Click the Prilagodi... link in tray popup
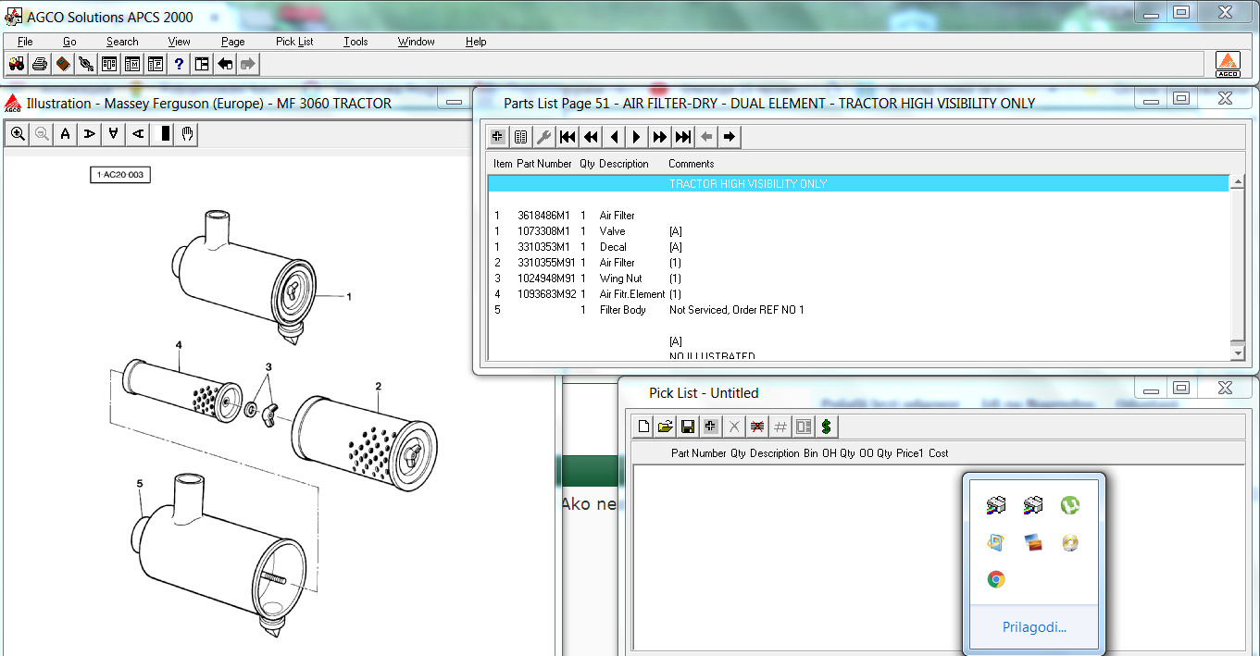This screenshot has width=1260, height=656. click(x=1034, y=627)
